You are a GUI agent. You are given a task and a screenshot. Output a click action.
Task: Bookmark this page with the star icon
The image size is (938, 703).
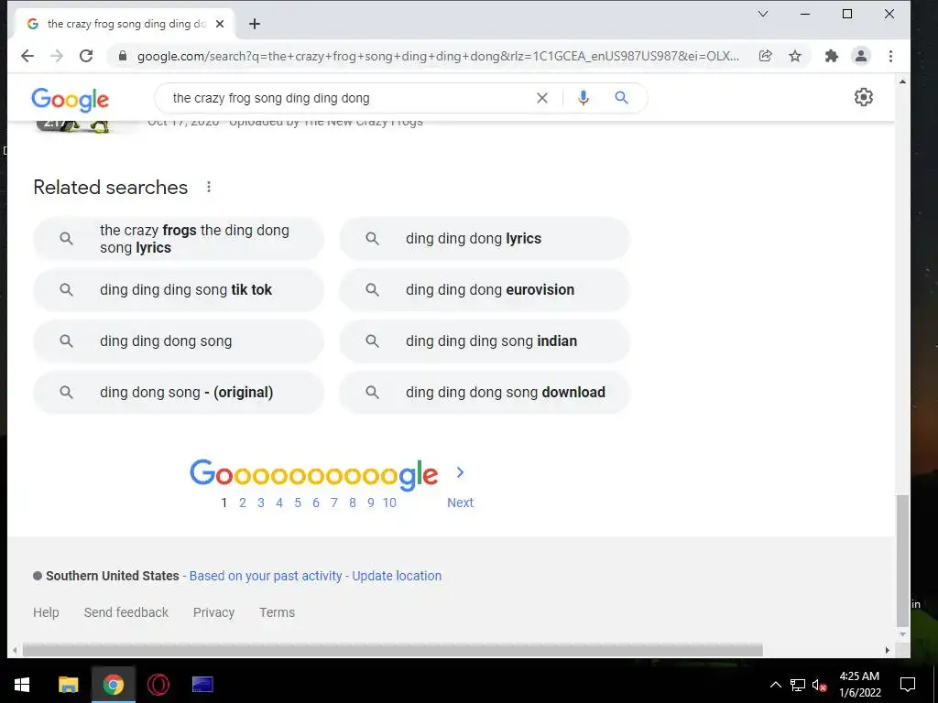coord(795,56)
